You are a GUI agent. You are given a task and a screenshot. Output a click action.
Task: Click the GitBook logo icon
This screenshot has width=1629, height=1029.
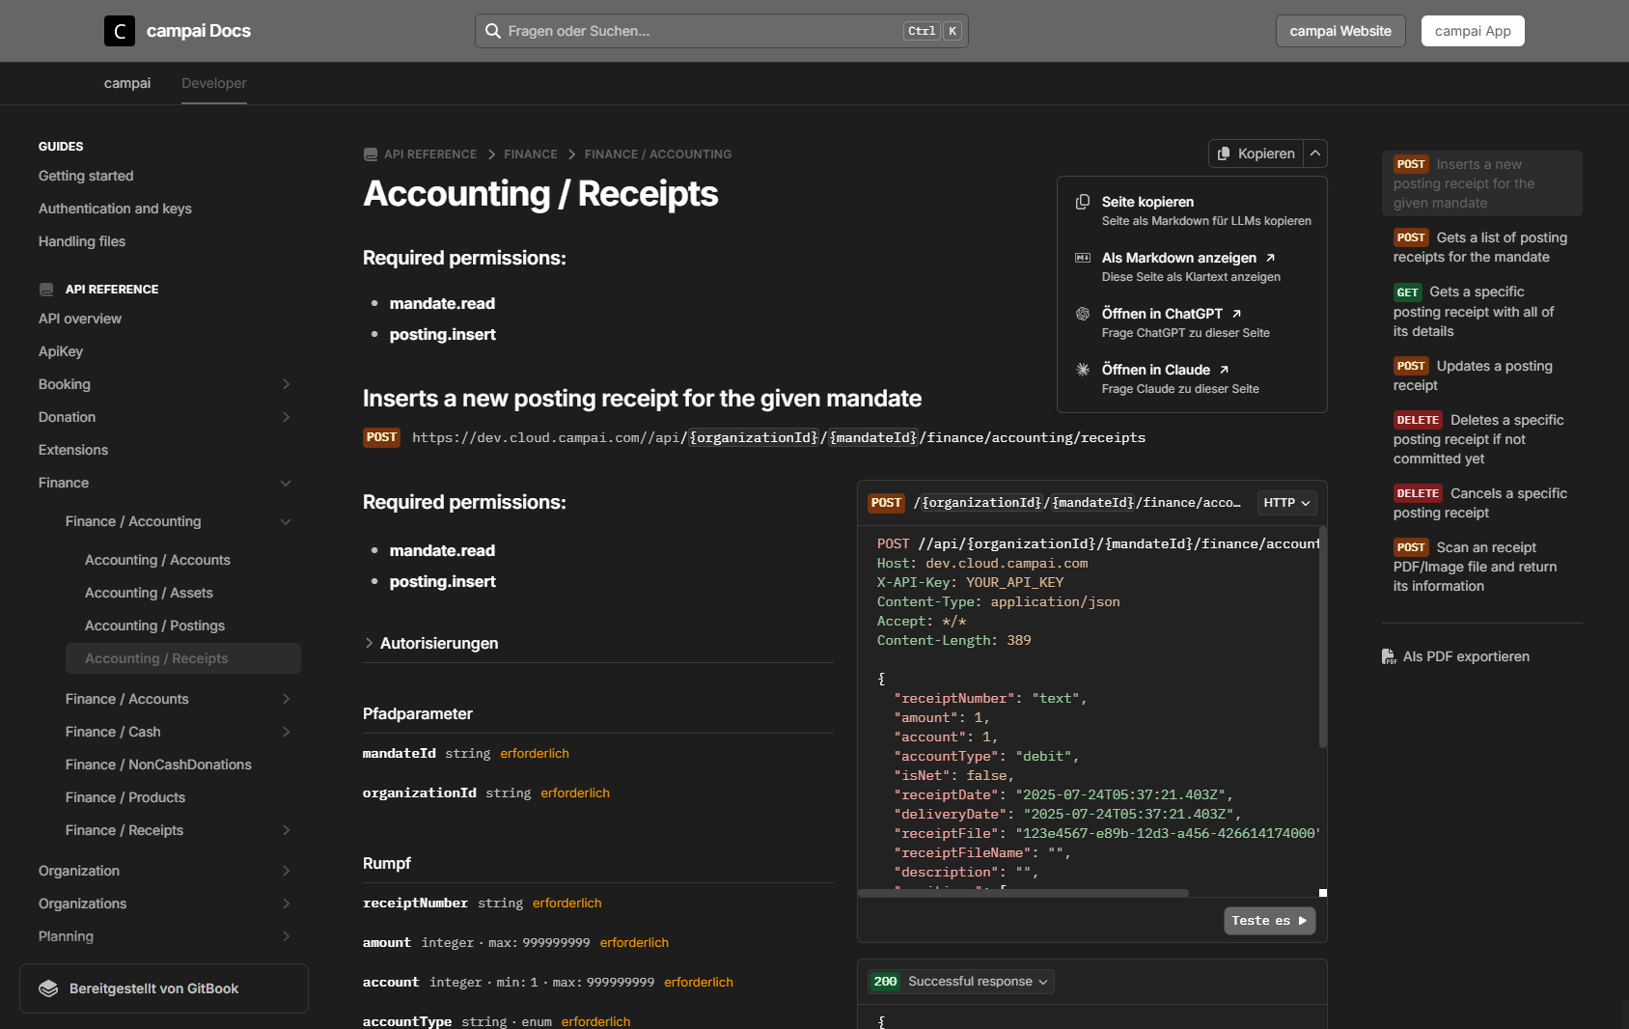pyautogui.click(x=48, y=988)
